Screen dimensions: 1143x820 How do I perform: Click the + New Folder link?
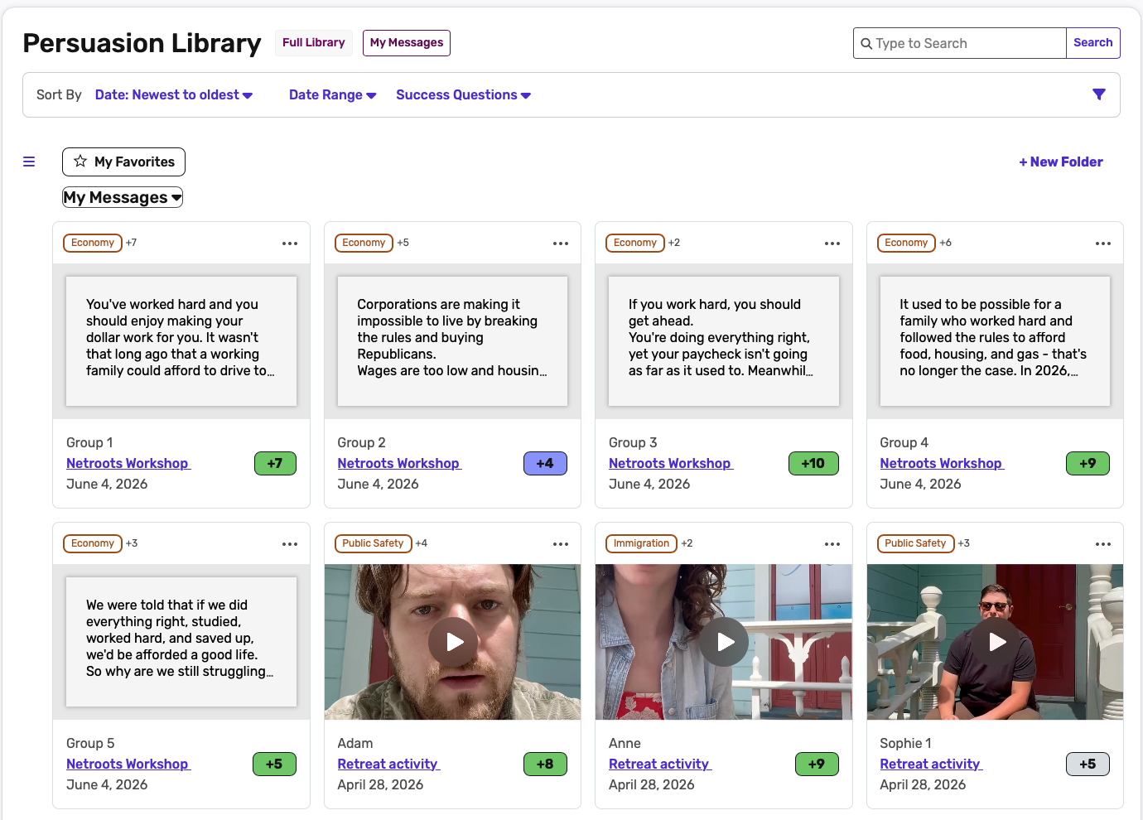1061,162
